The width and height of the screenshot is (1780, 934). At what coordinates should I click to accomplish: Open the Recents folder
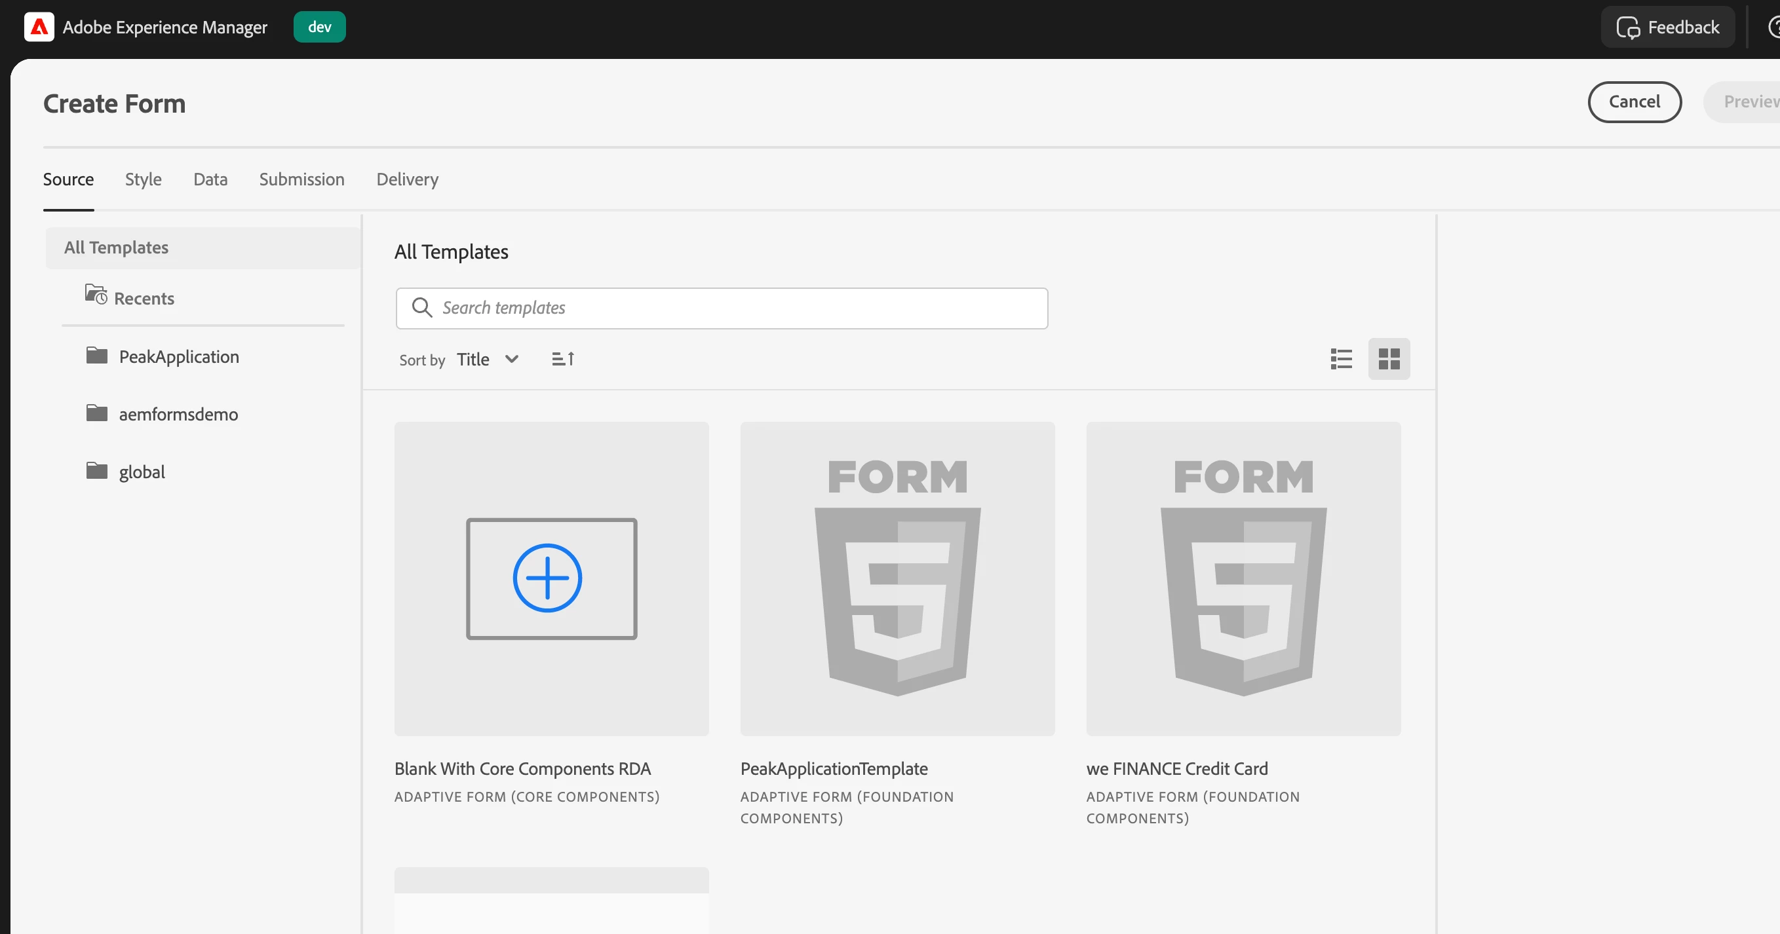(143, 299)
